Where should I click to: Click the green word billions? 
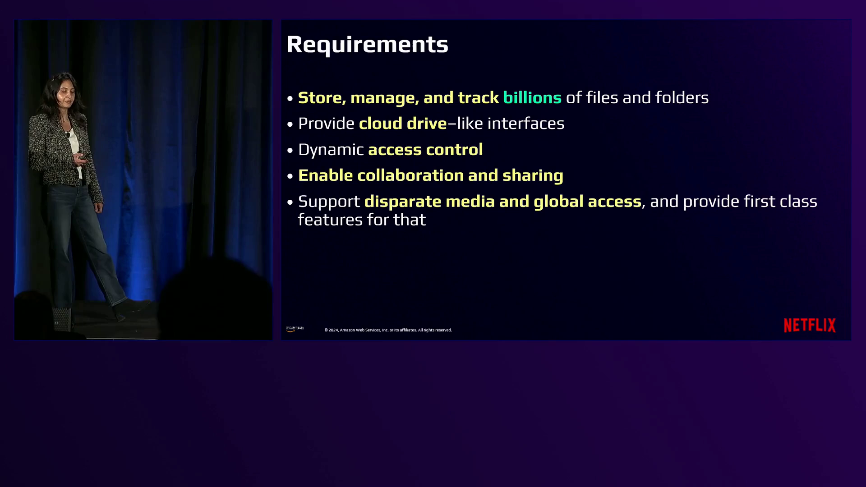pyautogui.click(x=532, y=98)
